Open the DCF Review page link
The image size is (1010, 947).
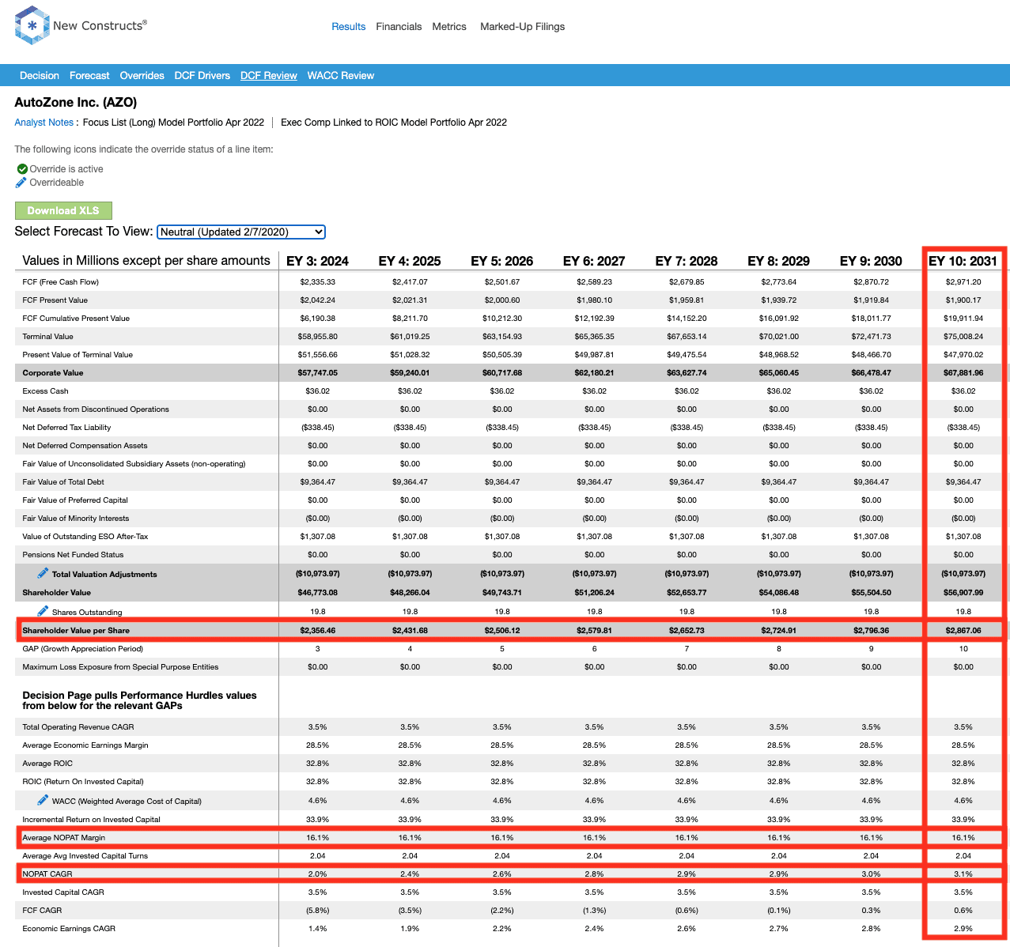tap(269, 76)
